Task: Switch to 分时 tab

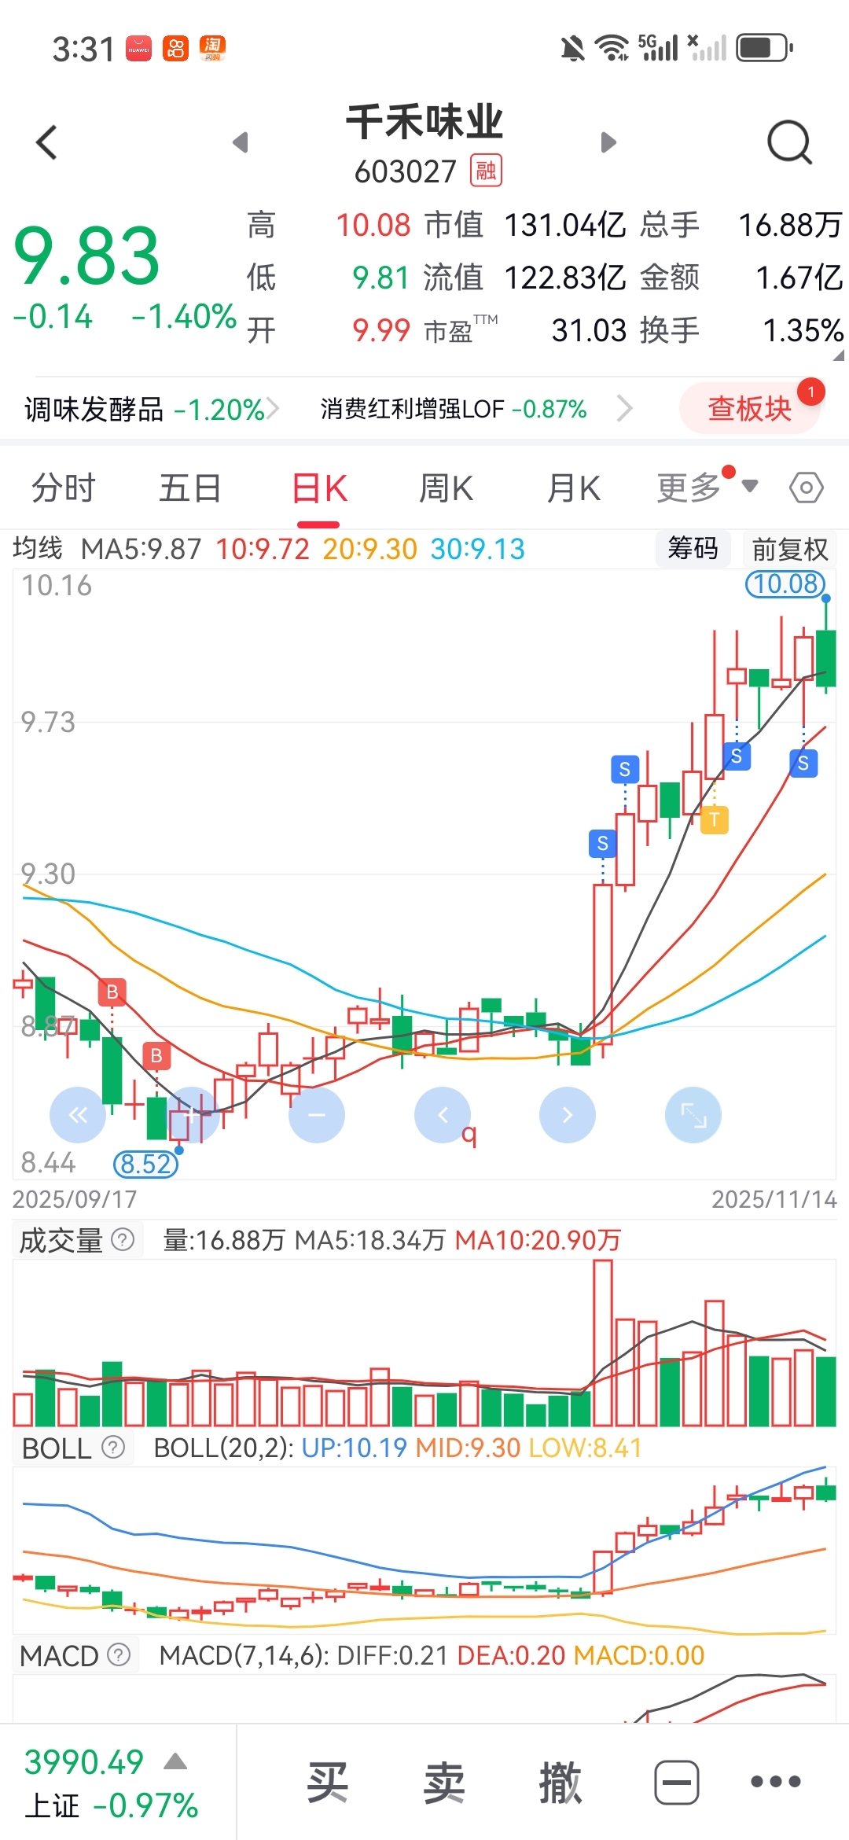Action: pos(63,488)
